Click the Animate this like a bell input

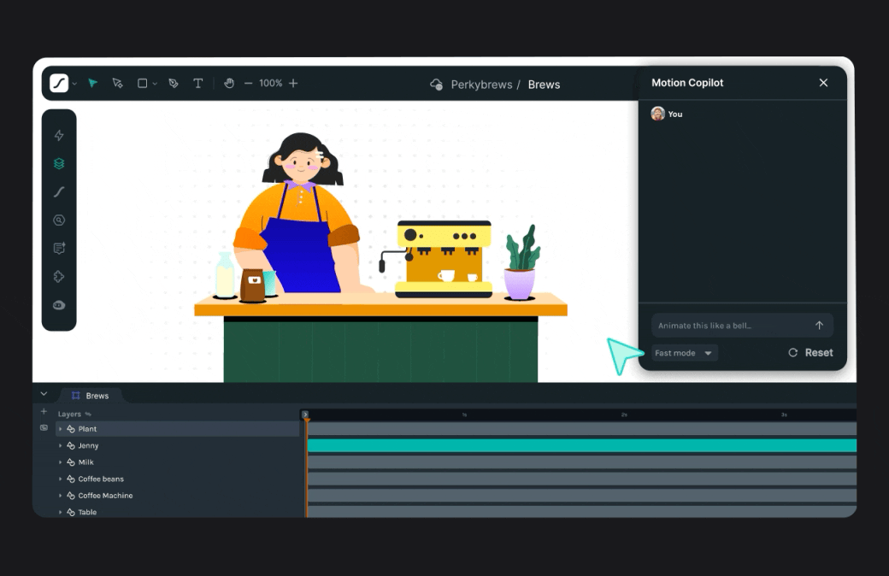pyautogui.click(x=727, y=326)
